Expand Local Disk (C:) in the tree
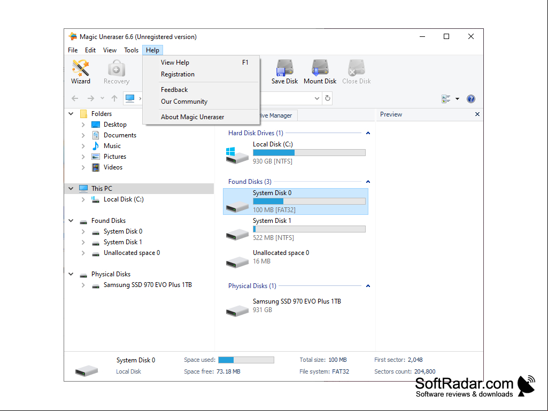Image resolution: width=548 pixels, height=411 pixels. pos(83,199)
